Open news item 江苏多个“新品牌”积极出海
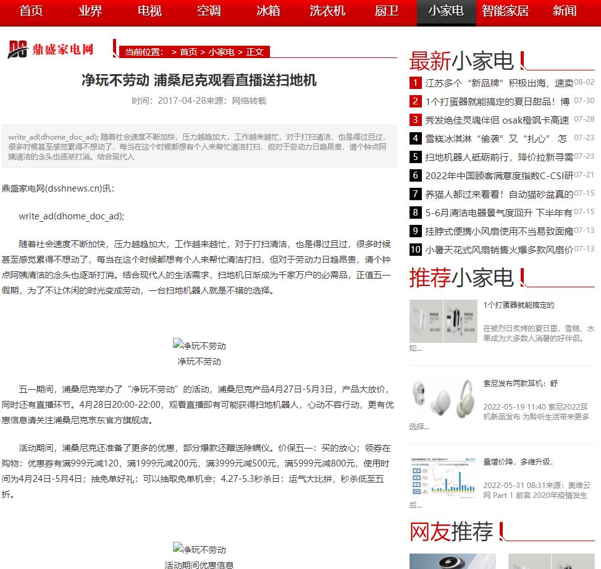The image size is (601, 569). point(499,83)
